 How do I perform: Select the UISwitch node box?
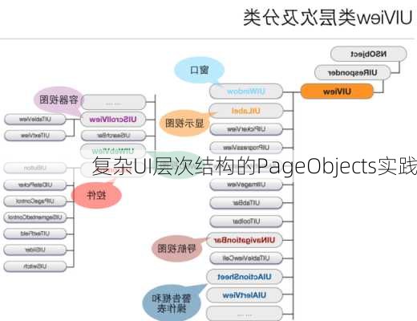pos(35,266)
